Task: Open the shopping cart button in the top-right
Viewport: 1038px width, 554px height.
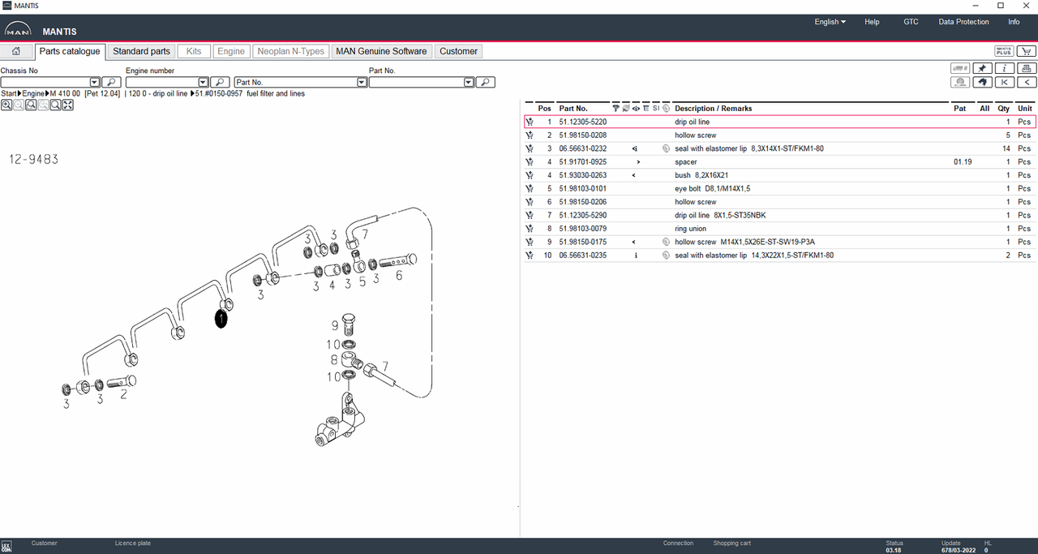Action: pos(1026,51)
